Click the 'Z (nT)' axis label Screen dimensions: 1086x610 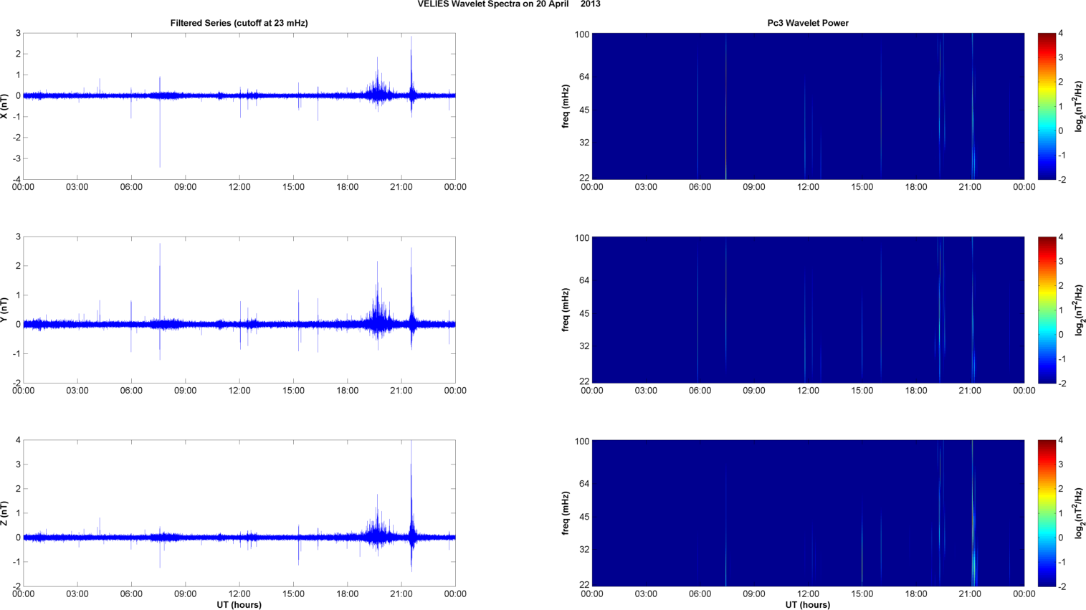[x=4, y=513]
